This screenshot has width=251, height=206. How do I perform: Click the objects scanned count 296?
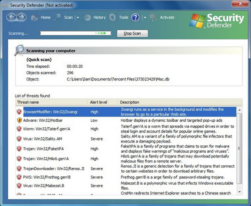point(70,73)
